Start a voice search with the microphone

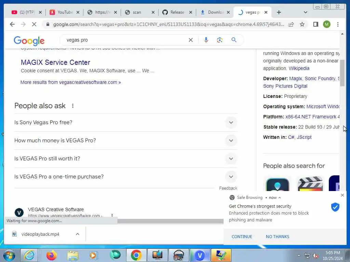[x=206, y=40]
